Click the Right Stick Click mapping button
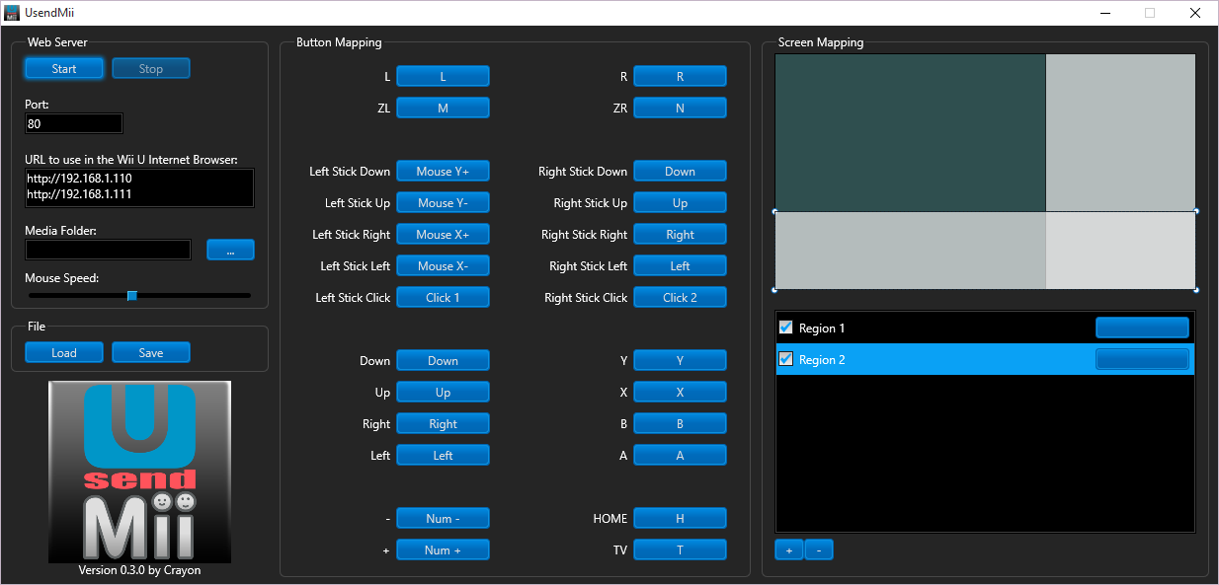 [x=680, y=297]
